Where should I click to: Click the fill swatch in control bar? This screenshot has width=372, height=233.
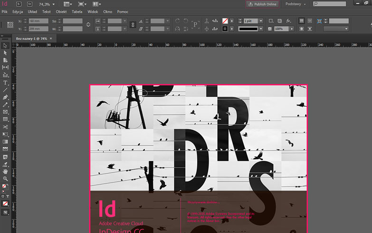click(225, 21)
